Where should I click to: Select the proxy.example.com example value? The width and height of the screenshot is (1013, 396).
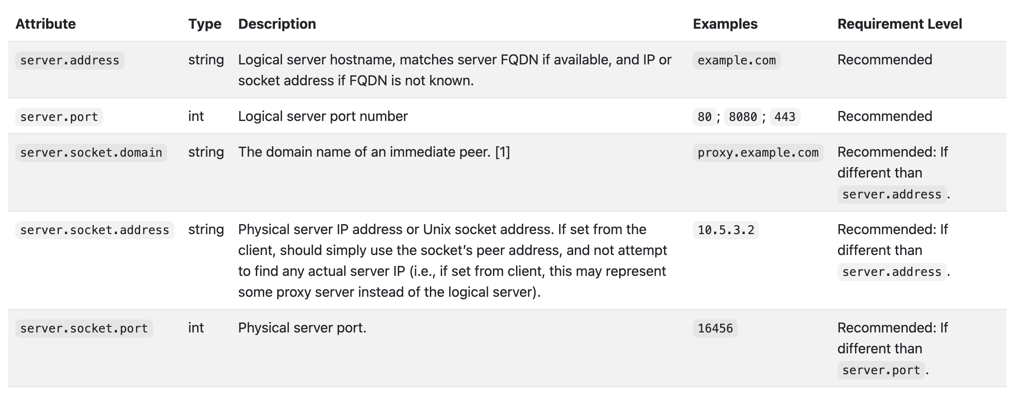(758, 153)
